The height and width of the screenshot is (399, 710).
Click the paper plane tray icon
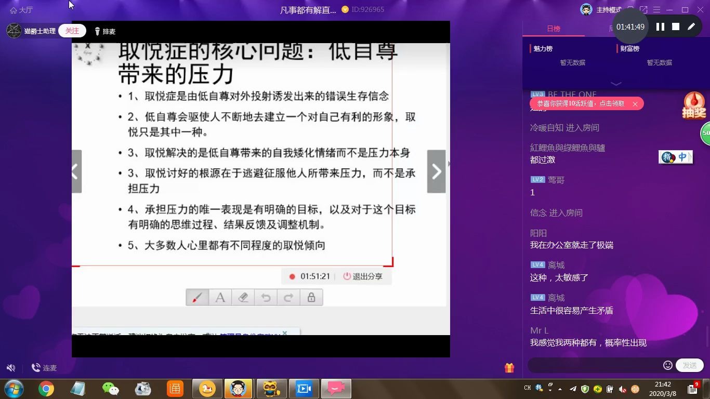point(573,389)
